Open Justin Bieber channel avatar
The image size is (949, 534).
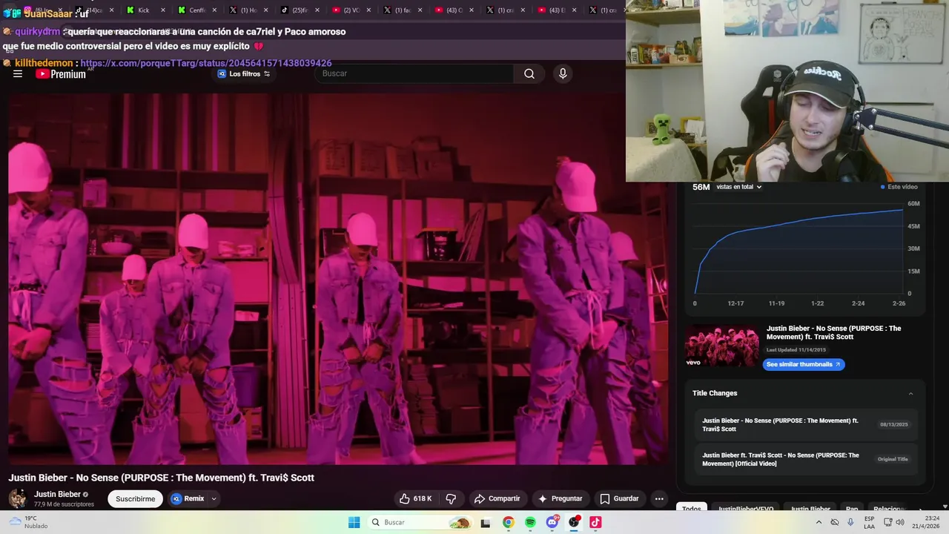click(18, 498)
